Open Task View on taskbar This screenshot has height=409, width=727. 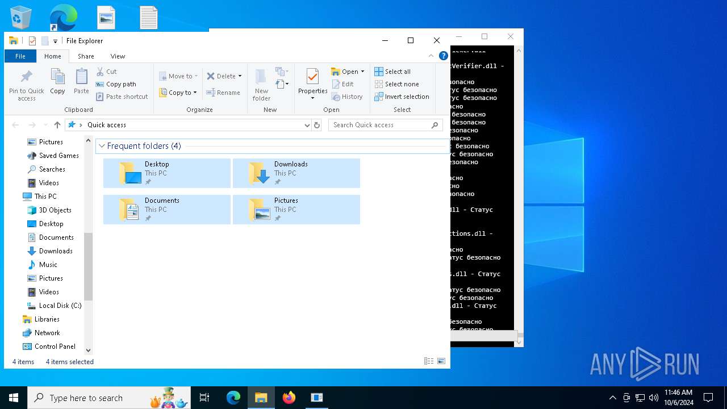pyautogui.click(x=204, y=398)
